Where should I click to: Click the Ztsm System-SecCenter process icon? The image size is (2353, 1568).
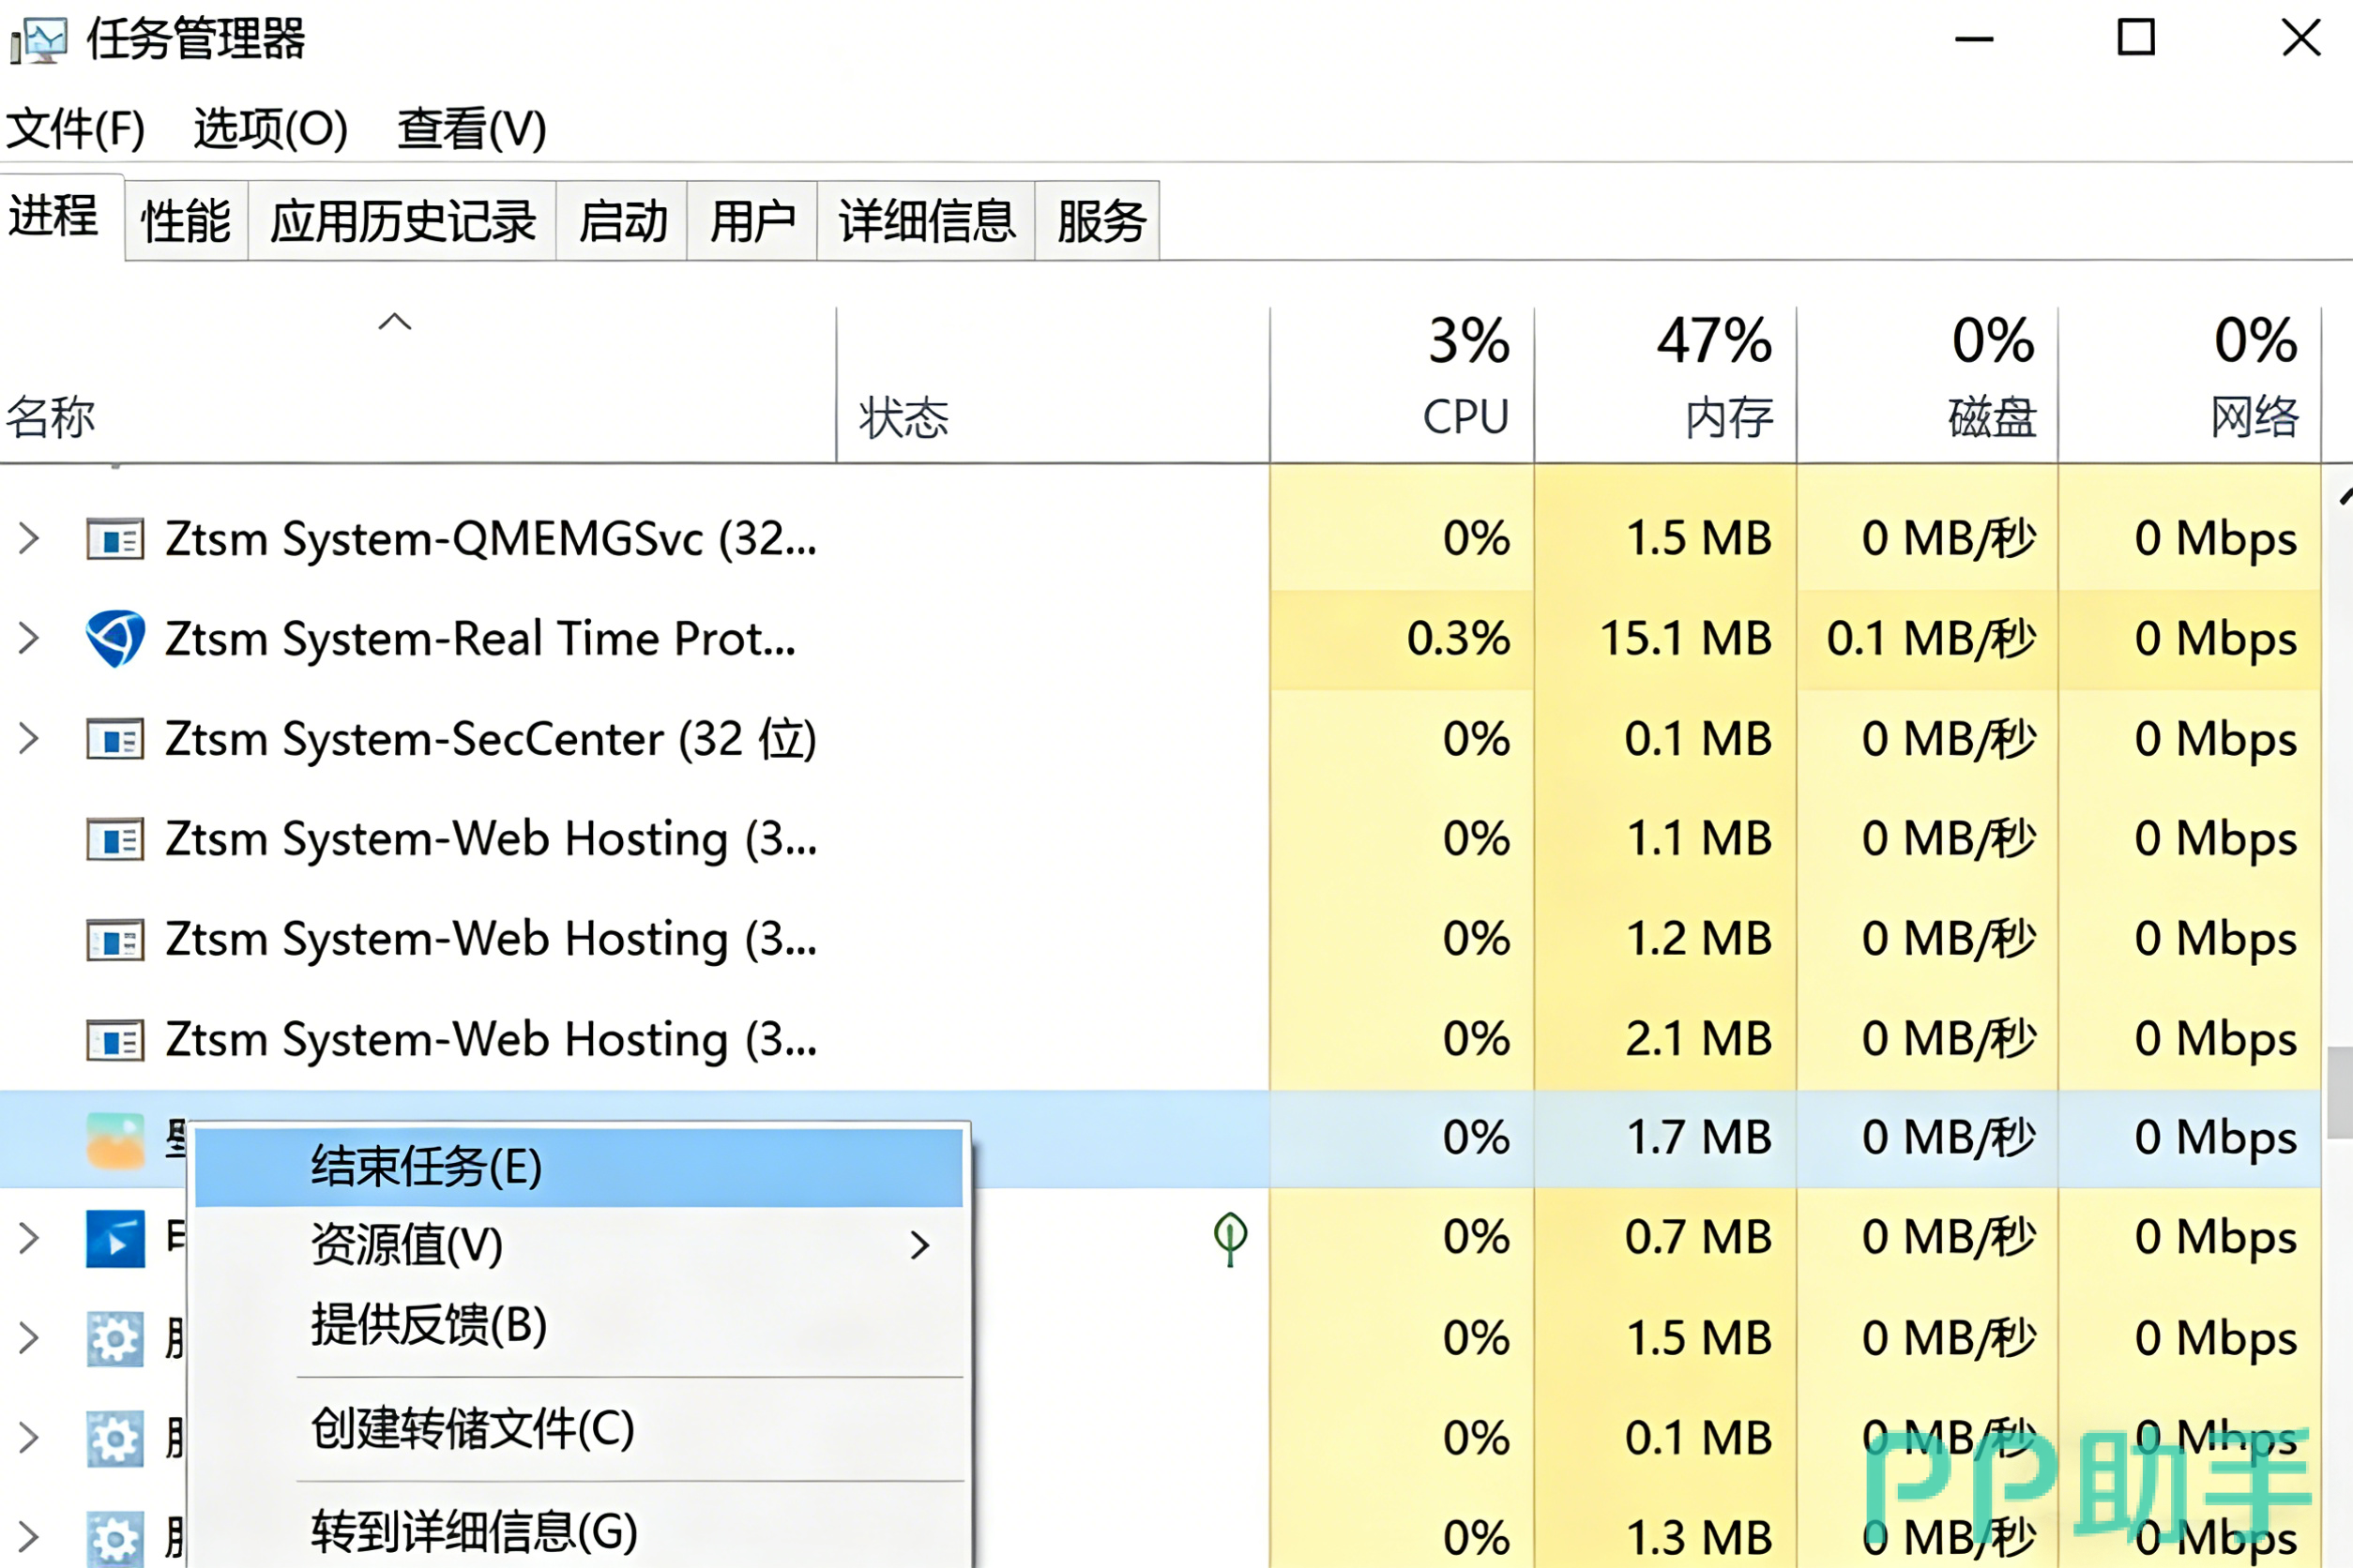pos(115,740)
